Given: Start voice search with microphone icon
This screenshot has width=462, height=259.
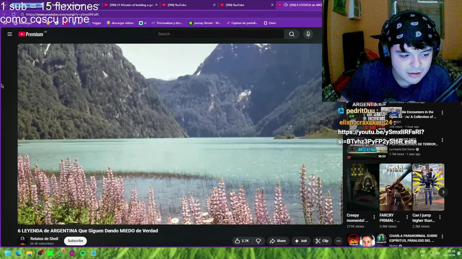Looking at the screenshot, I should point(308,34).
